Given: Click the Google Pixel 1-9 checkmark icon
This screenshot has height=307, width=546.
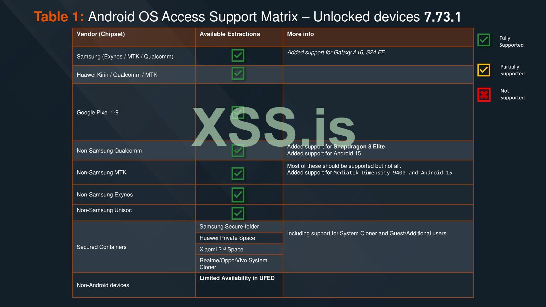Looking at the screenshot, I should tap(239, 113).
